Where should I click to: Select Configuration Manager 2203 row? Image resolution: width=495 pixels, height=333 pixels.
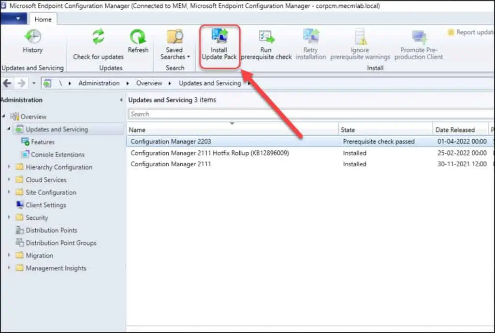point(310,142)
